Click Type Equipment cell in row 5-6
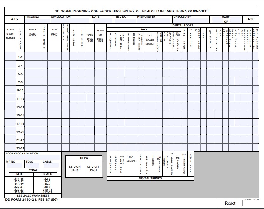Screen dimensions: 264x209 coord(54,73)
